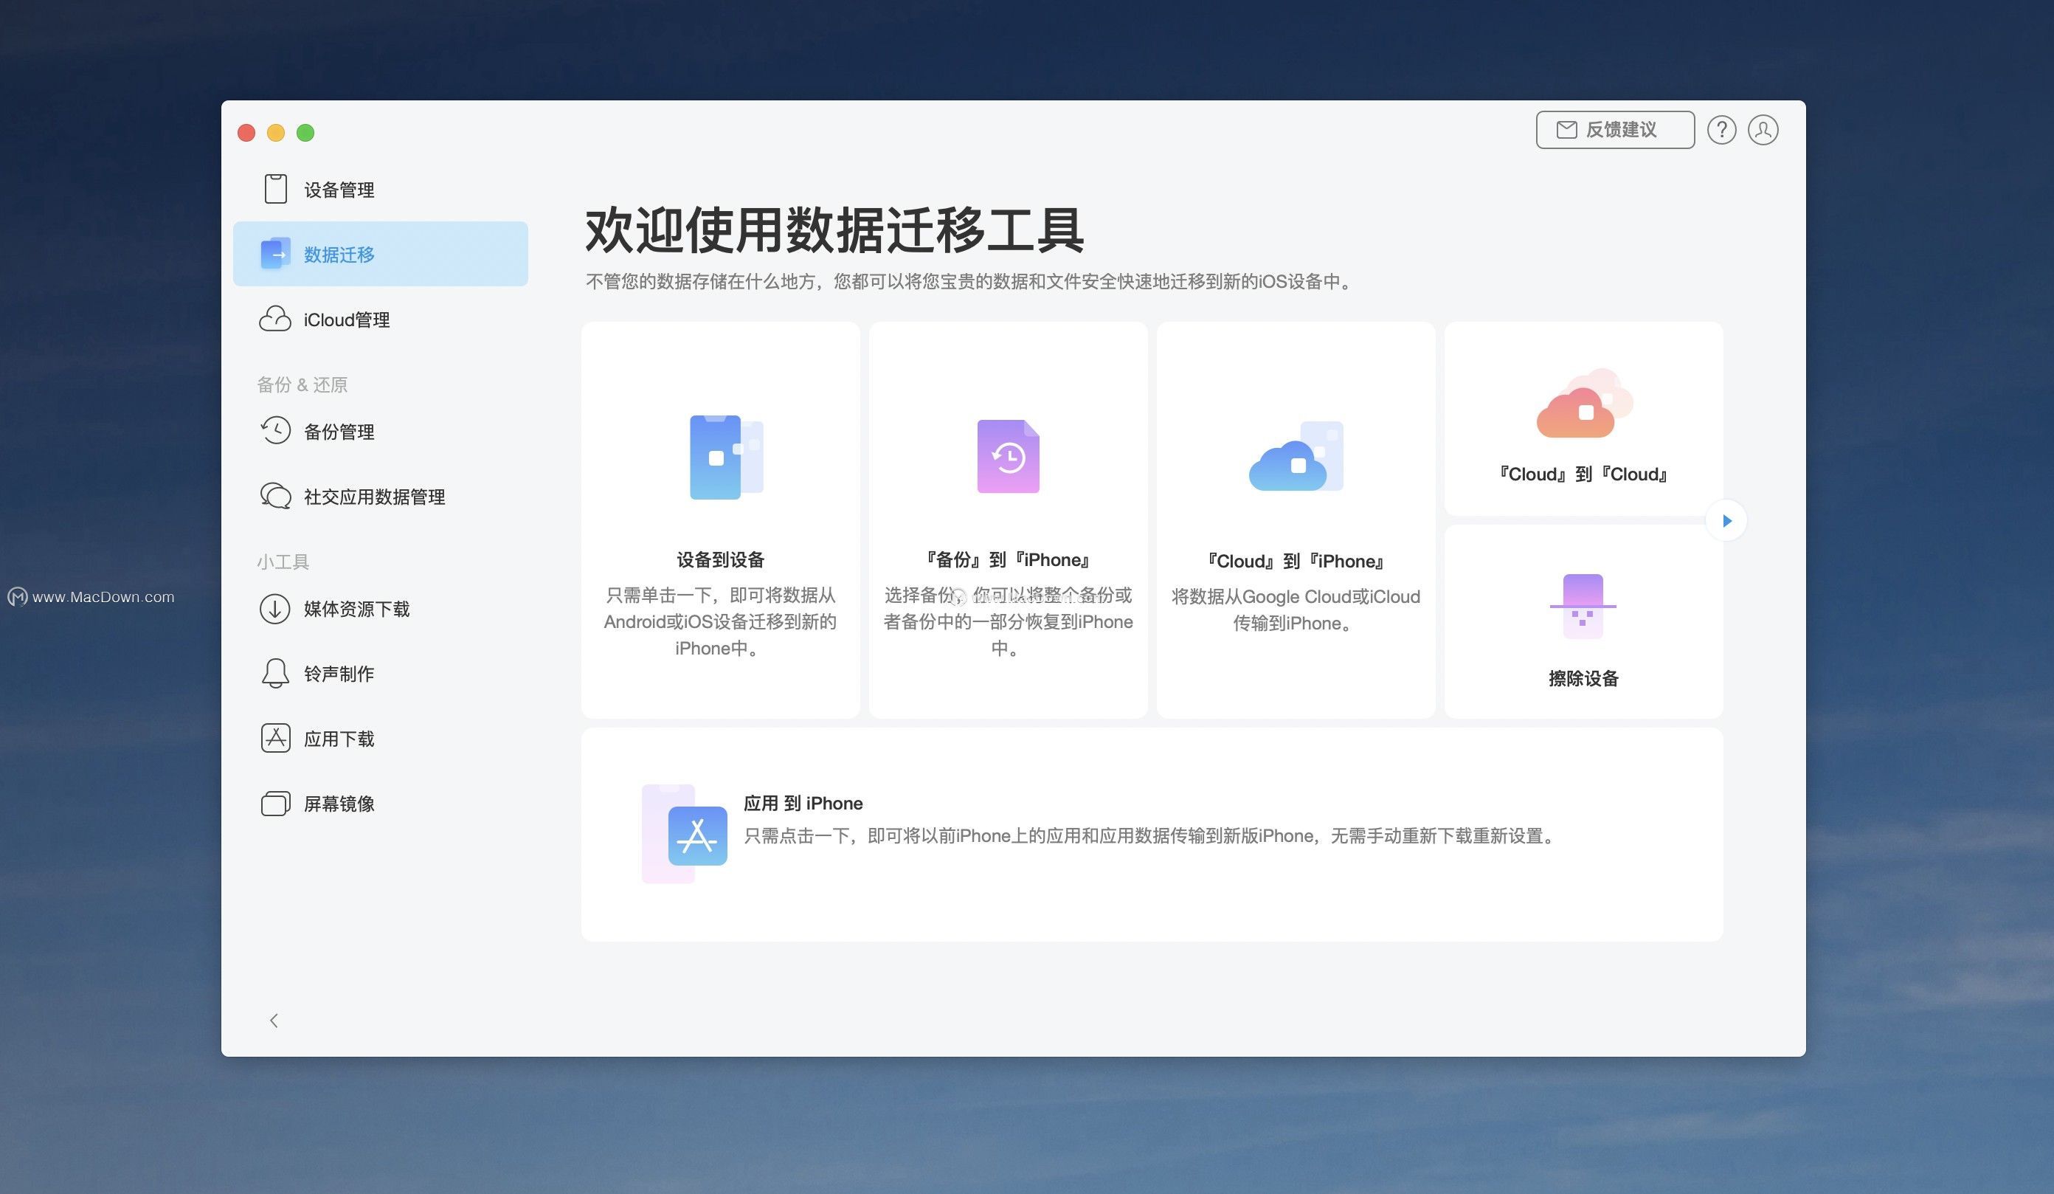The width and height of the screenshot is (2054, 1194).
Task: Close the window with red button
Action: 246,132
